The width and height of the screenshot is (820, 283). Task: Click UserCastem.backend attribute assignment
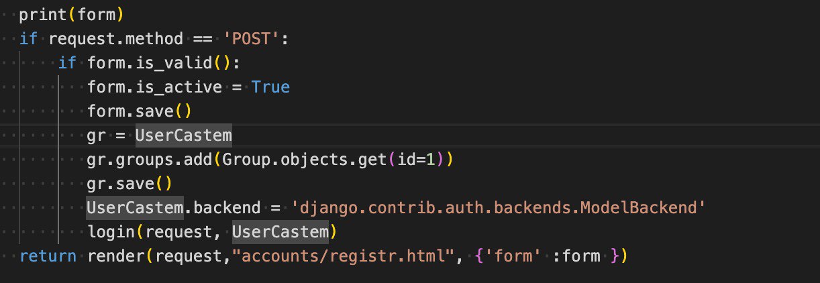pyautogui.click(x=173, y=209)
